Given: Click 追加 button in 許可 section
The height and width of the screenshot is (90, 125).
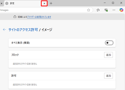Looking at the screenshot, I should (x=108, y=76).
